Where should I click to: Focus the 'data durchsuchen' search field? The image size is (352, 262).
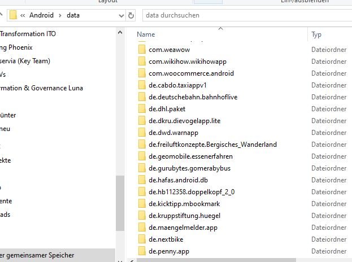click(243, 15)
